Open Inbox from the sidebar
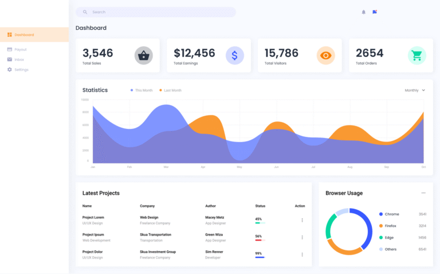 click(x=19, y=60)
